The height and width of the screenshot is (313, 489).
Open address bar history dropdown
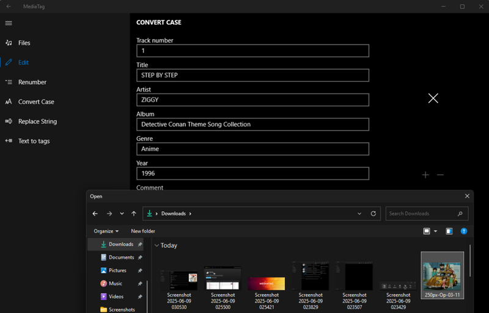coord(359,214)
